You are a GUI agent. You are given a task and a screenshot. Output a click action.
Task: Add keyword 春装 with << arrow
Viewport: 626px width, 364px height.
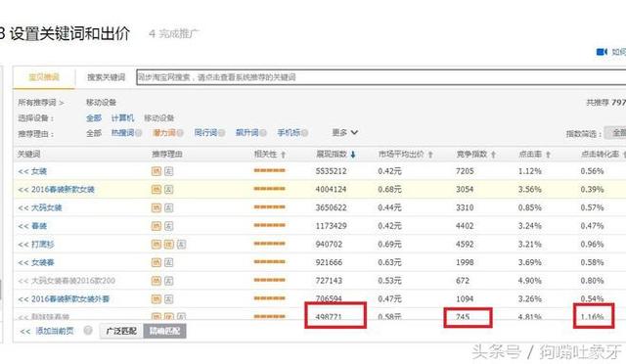[x=23, y=227]
